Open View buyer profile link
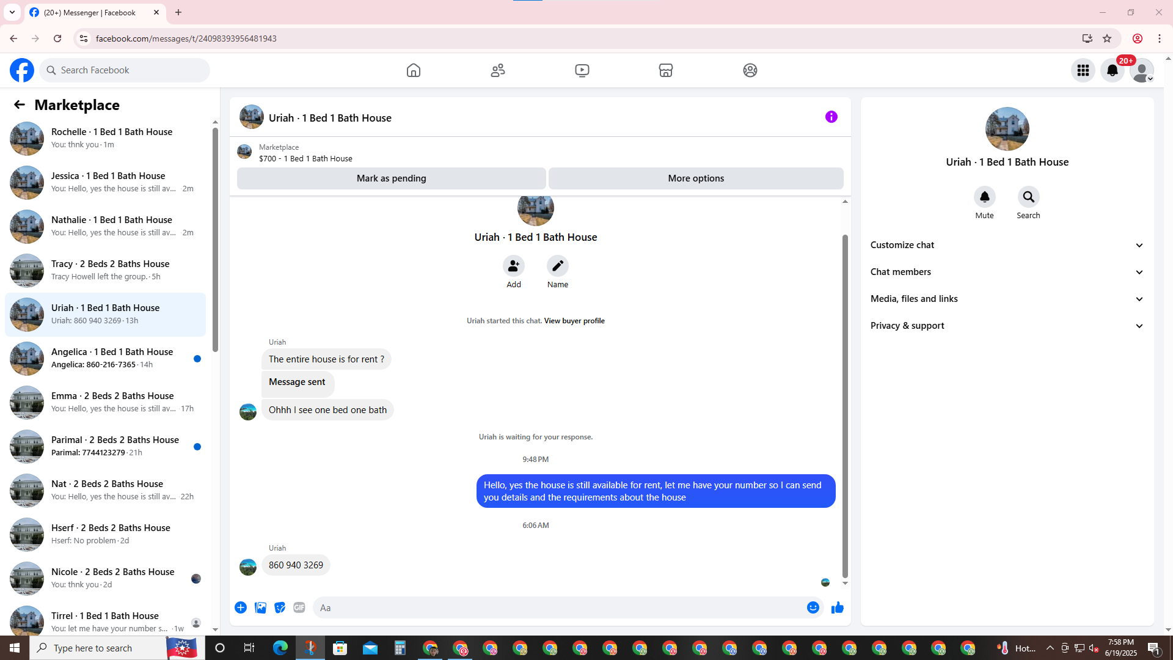The width and height of the screenshot is (1173, 660). pos(574,321)
